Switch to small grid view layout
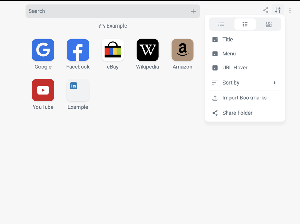 point(245,24)
